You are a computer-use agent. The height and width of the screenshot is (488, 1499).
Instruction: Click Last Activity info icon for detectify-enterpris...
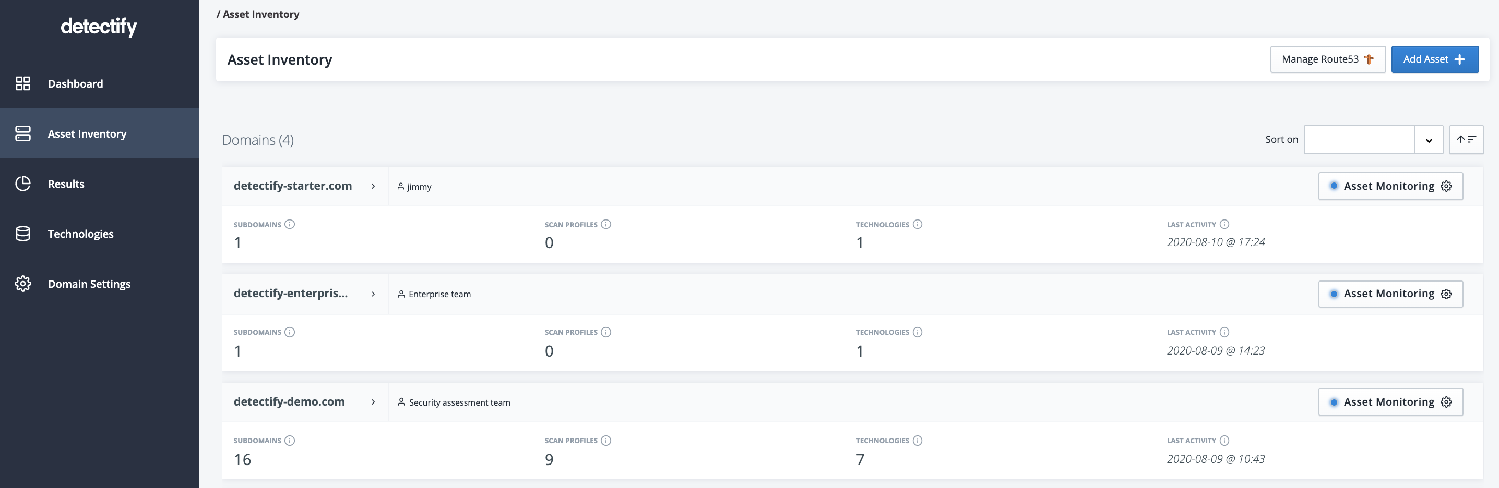[x=1224, y=332]
